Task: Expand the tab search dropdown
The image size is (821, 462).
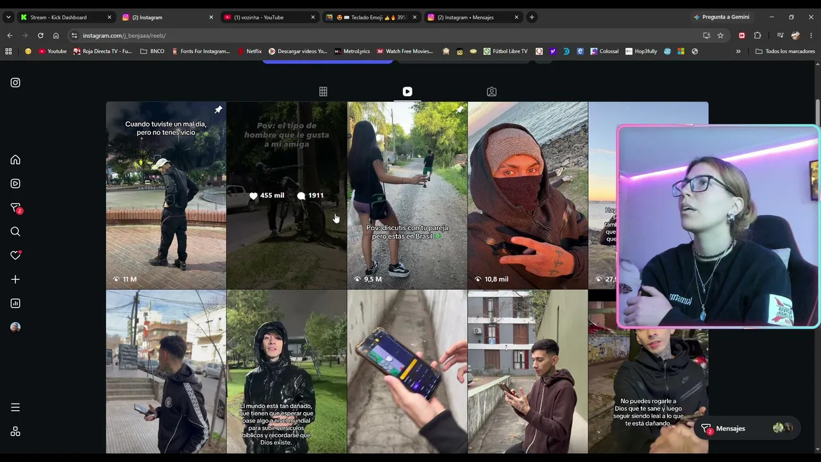Action: click(x=8, y=17)
